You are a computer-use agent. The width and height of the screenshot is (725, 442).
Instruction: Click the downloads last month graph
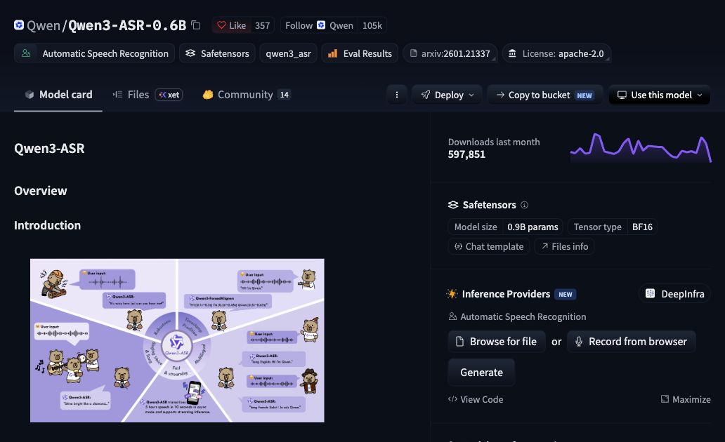pos(641,148)
